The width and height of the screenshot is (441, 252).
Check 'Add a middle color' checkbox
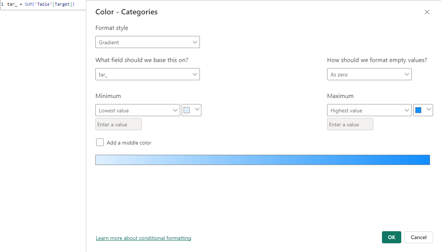[100, 142]
